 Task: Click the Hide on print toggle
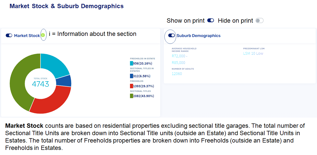[259, 21]
